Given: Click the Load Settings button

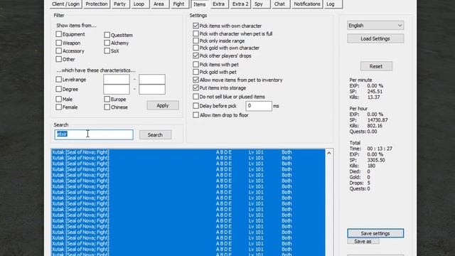Looking at the screenshot, I should pyautogui.click(x=375, y=38).
